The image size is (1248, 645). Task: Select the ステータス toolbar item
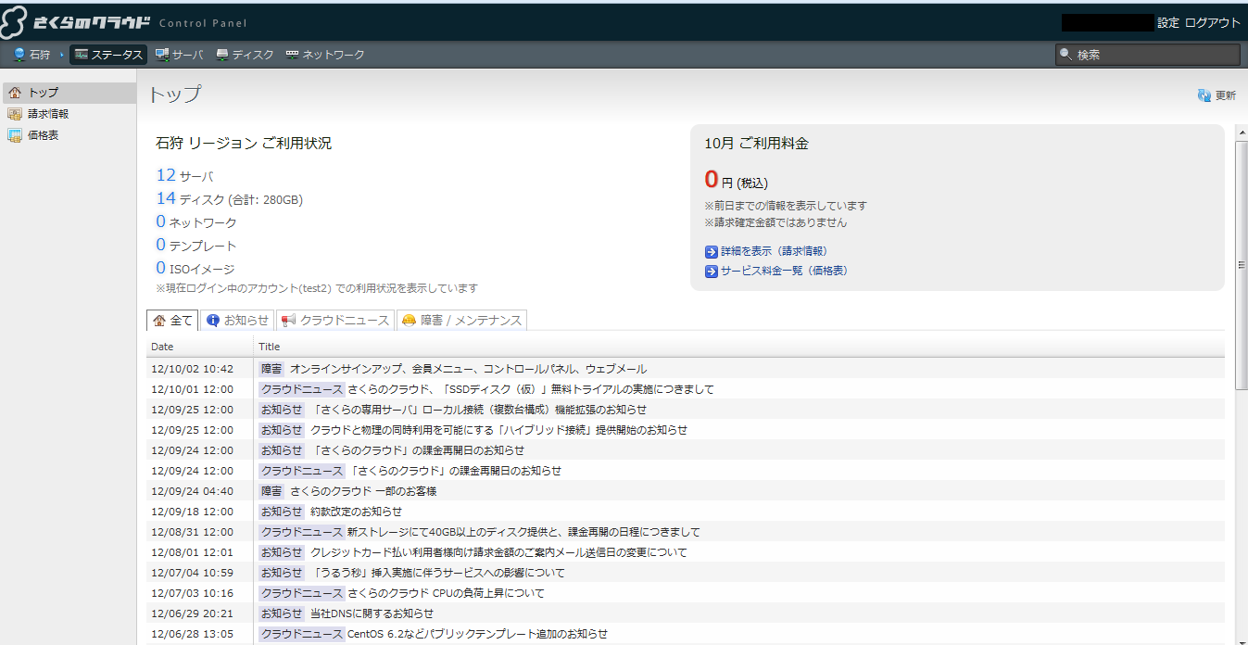point(109,55)
